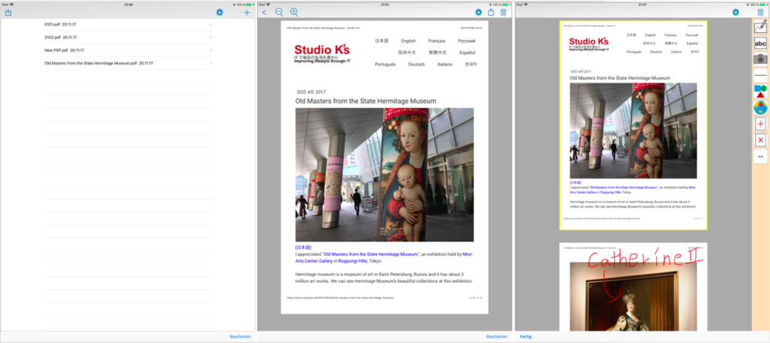Click the red X icon in the sidebar
The height and width of the screenshot is (343, 770).
tap(759, 140)
